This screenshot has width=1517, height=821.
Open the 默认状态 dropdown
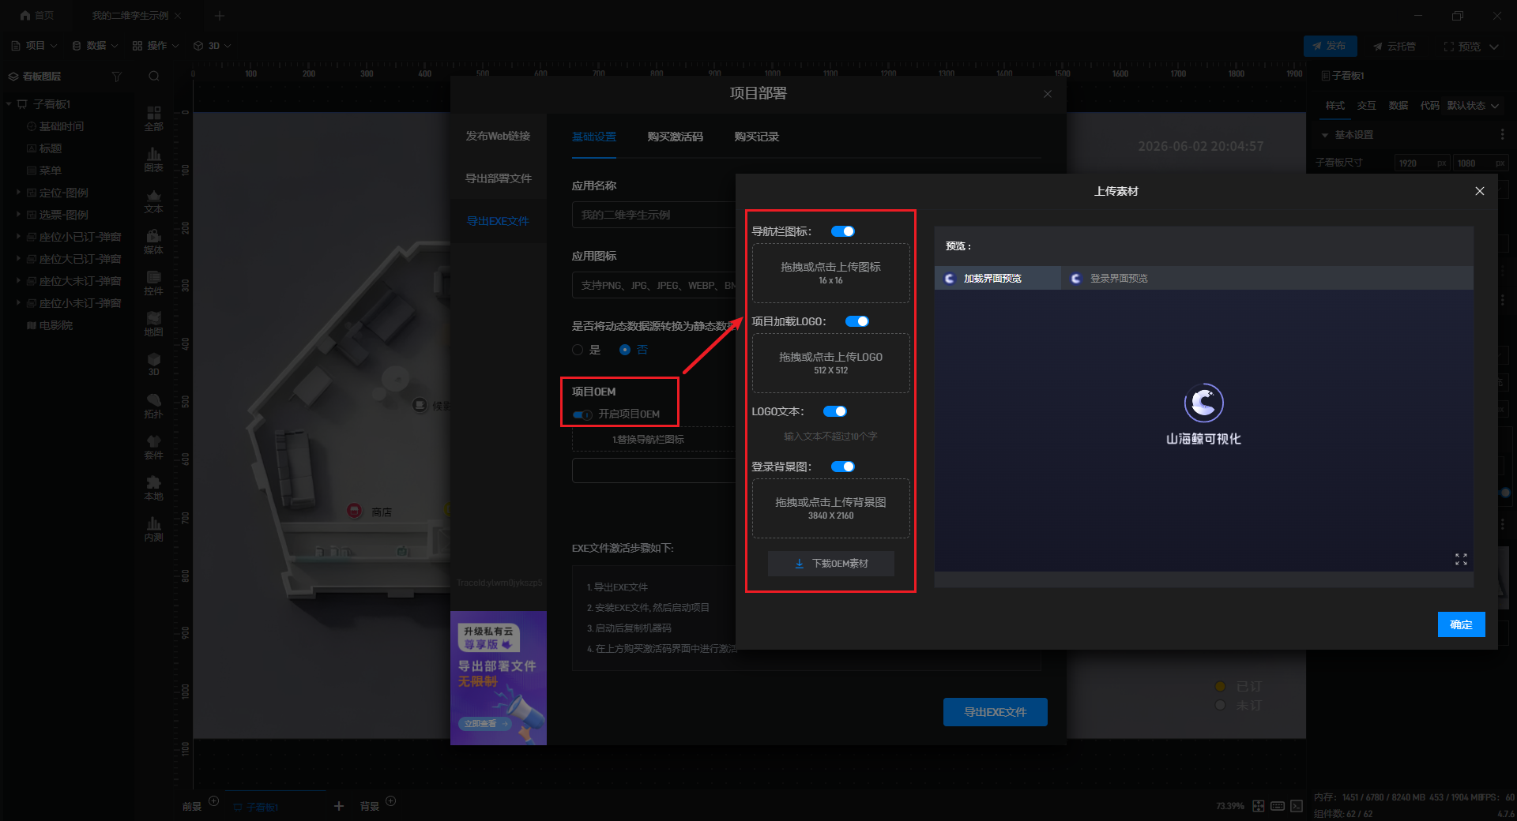tap(1474, 106)
